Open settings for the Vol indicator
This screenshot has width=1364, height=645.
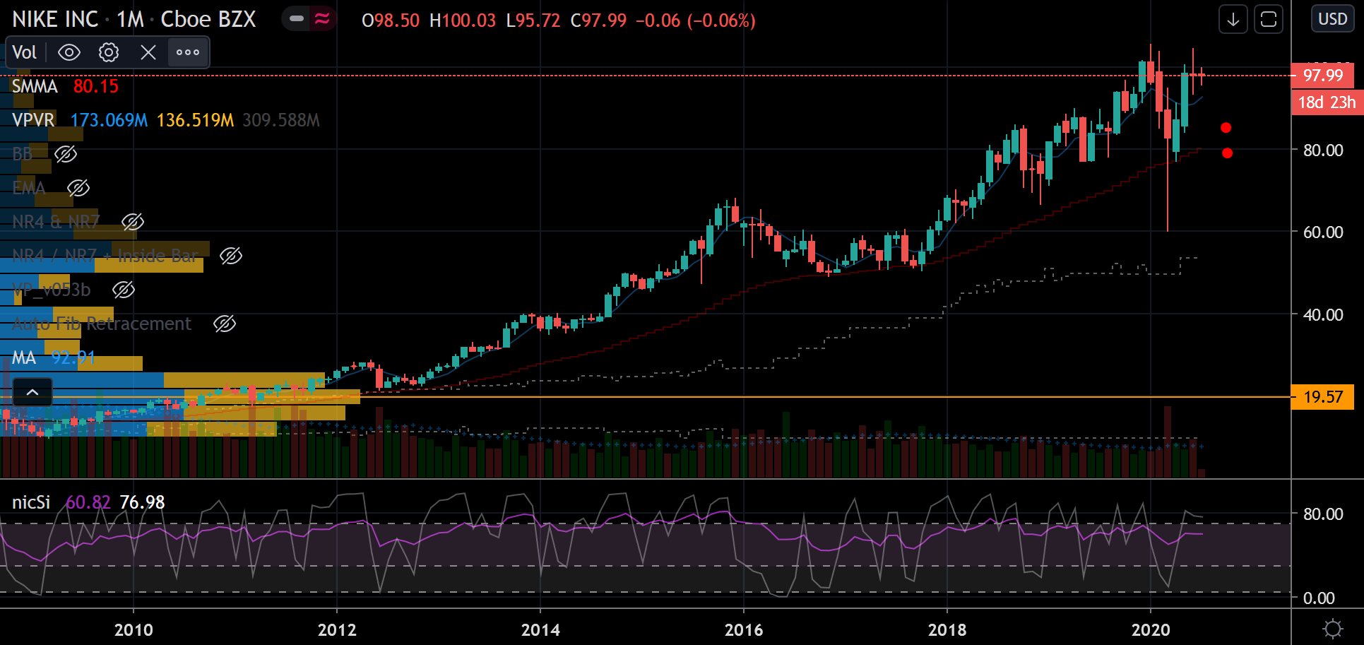[x=109, y=52]
